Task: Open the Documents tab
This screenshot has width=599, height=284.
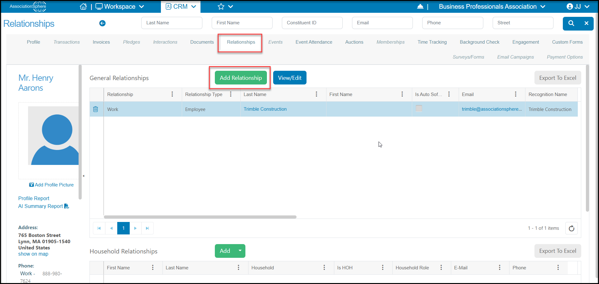Action: point(202,42)
